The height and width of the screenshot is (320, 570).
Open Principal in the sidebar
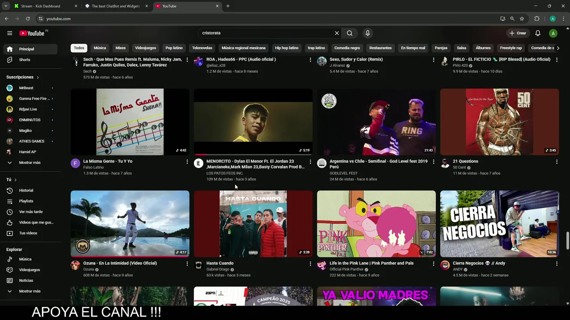click(29, 49)
